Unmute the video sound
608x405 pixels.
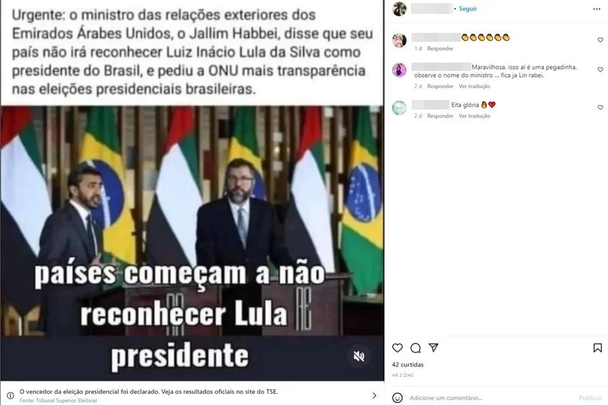coord(359,356)
